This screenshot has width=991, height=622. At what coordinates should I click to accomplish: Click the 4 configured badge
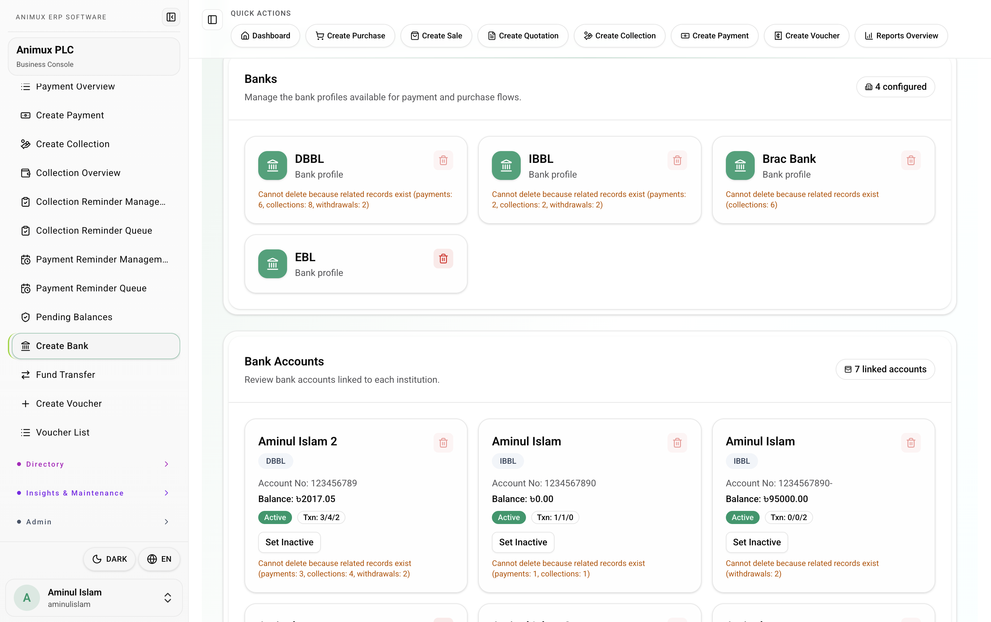[x=896, y=87]
